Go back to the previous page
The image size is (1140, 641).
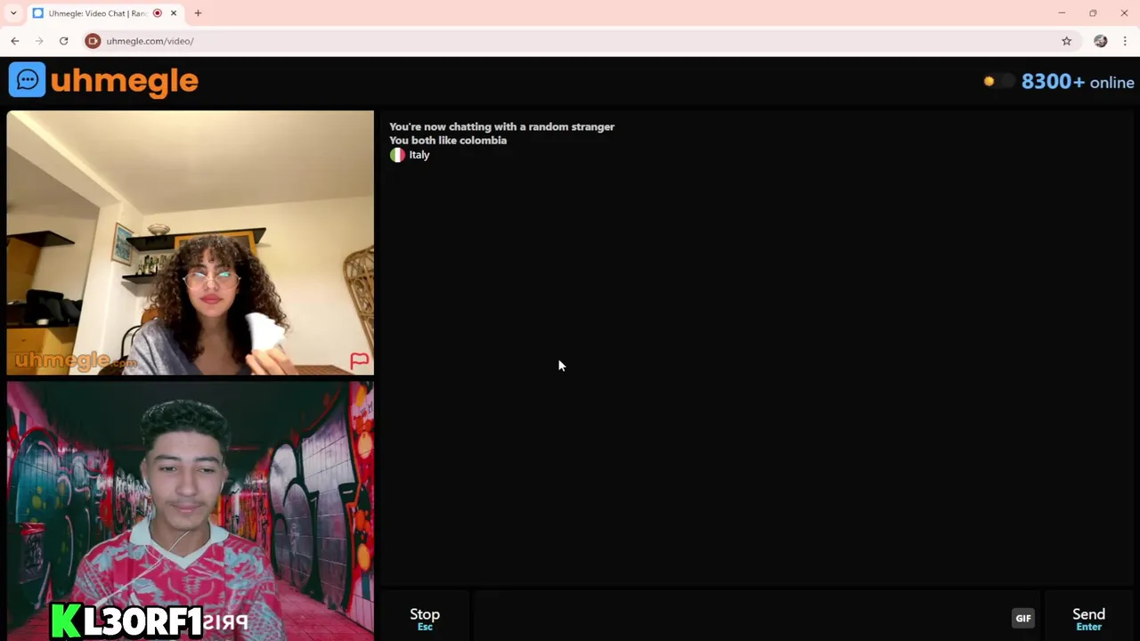pyautogui.click(x=15, y=41)
